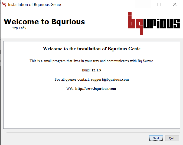Click the support@bqurious.com email address
This screenshot has height=145, width=183.
[x=110, y=80]
